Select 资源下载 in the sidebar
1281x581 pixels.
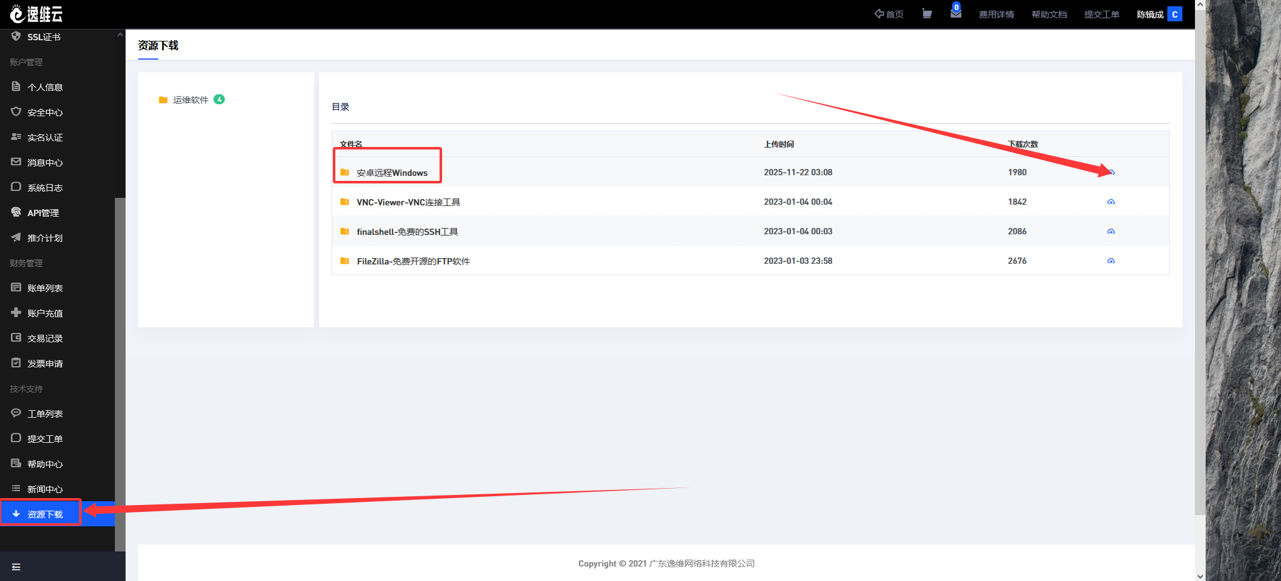coord(45,514)
